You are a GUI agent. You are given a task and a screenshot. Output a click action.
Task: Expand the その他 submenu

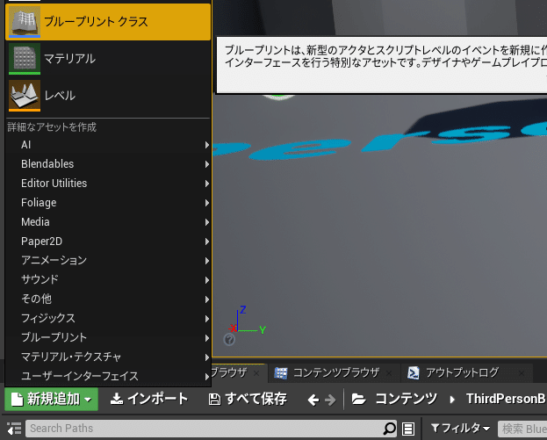click(x=108, y=299)
